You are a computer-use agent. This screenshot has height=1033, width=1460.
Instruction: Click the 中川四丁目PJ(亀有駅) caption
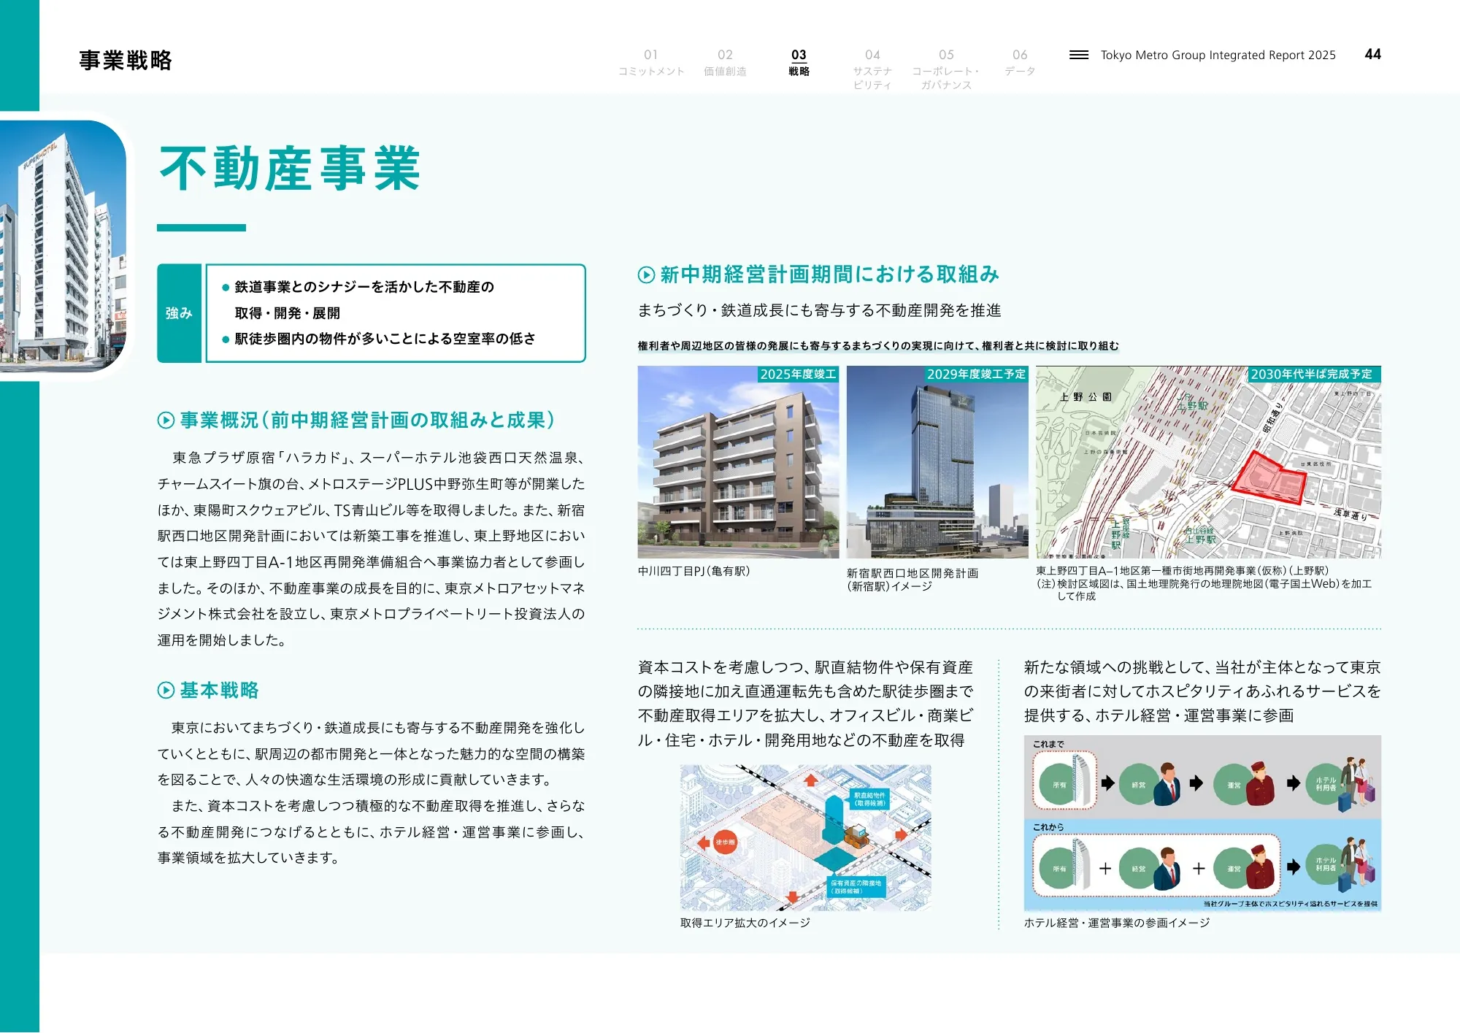pos(693,571)
